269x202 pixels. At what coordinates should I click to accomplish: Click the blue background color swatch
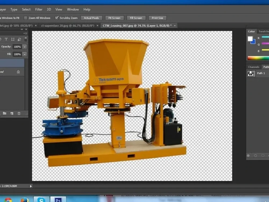pos(254,42)
